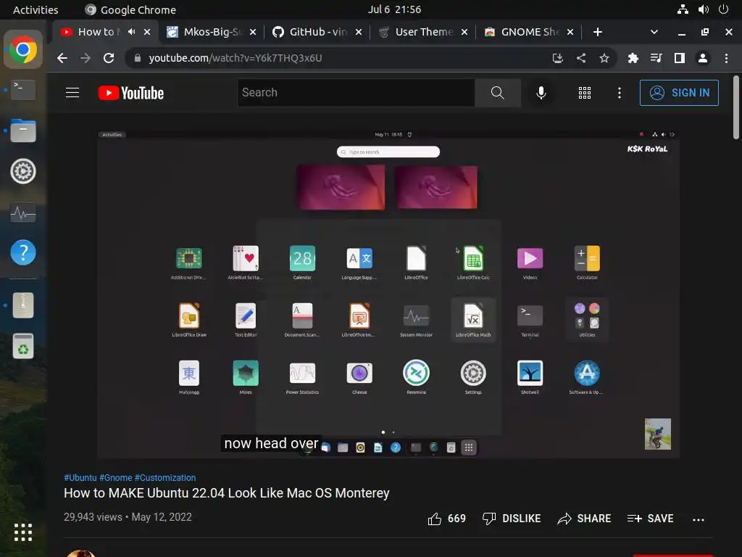Go forward in Chrome

click(86, 58)
